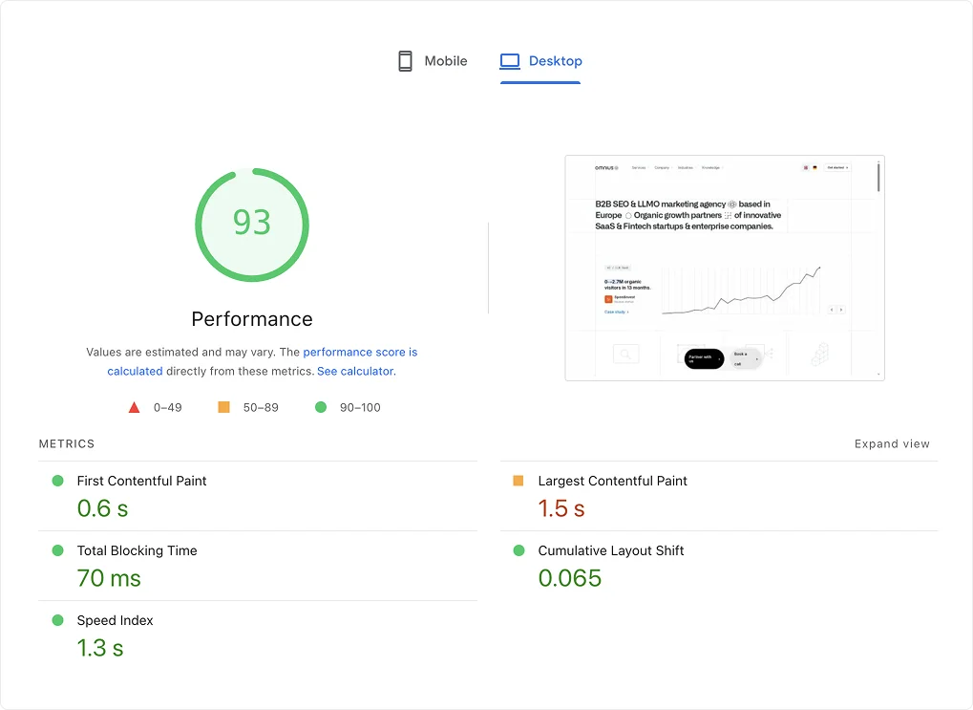Click the green circle 90–100 legend icon

(321, 407)
